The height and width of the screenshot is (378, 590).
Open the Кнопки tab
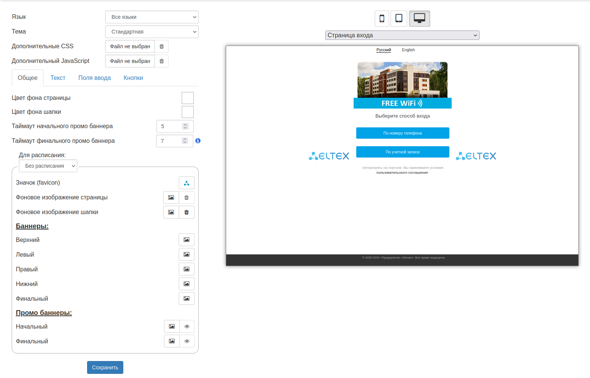133,78
